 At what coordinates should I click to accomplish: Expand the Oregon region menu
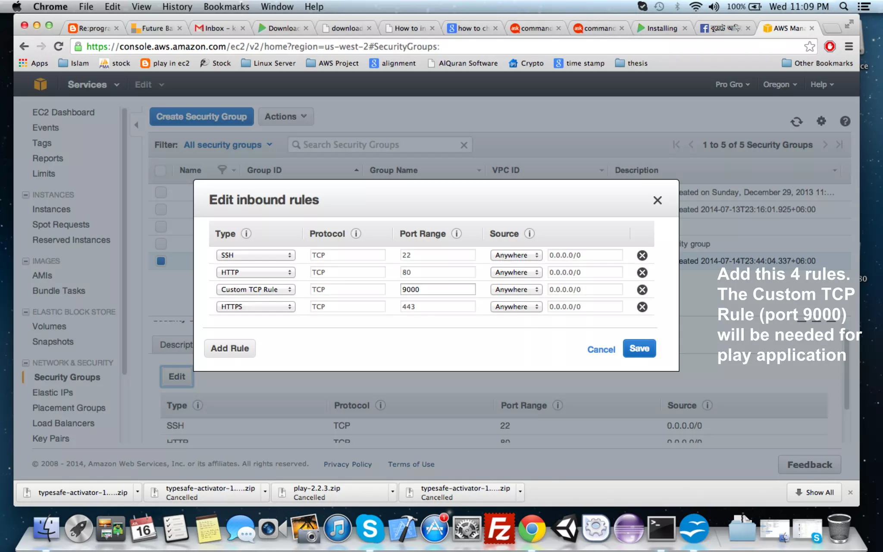(780, 85)
